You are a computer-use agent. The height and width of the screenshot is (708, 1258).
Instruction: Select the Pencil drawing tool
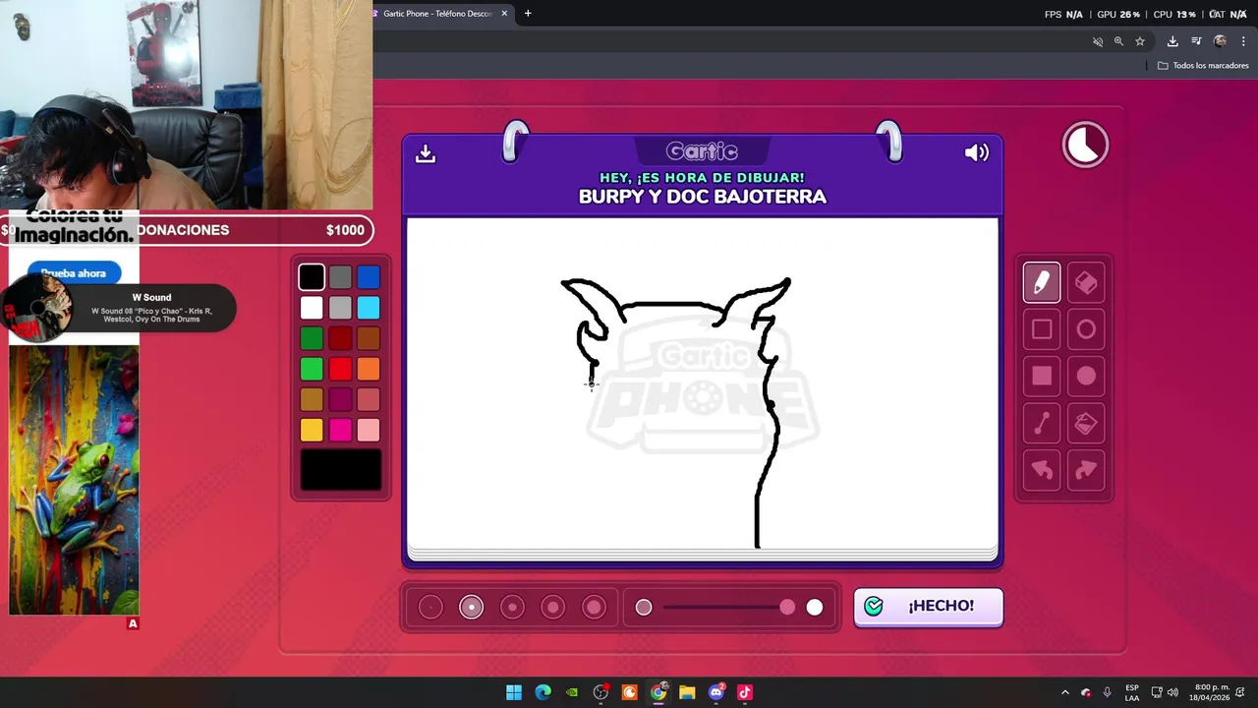coord(1042,283)
